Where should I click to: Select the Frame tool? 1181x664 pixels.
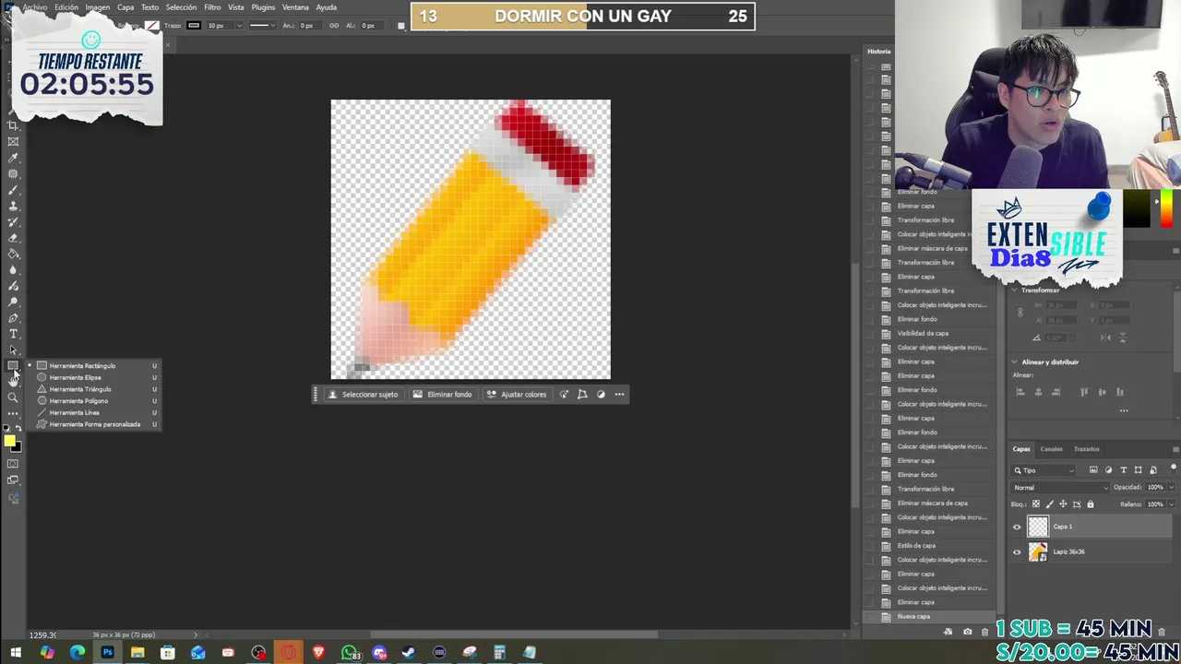click(13, 142)
